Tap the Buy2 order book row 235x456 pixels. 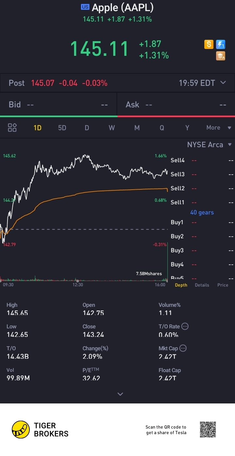click(x=202, y=236)
